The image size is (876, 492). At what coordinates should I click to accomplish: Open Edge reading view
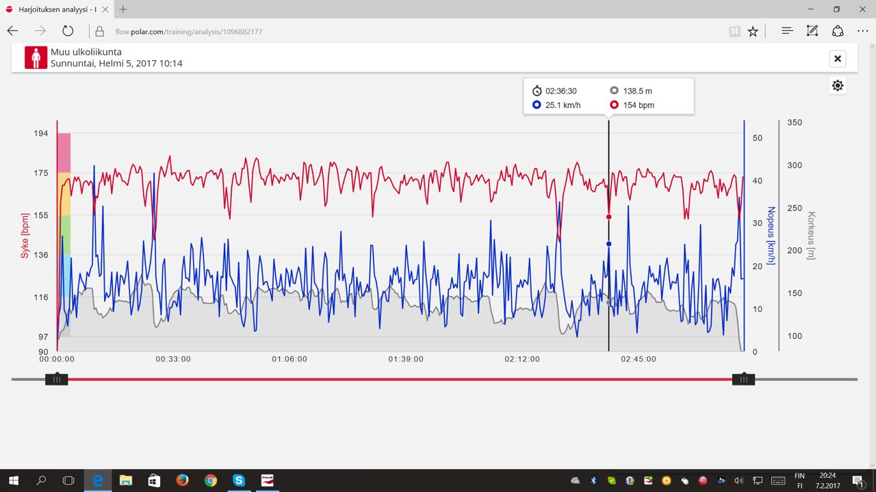[734, 31]
